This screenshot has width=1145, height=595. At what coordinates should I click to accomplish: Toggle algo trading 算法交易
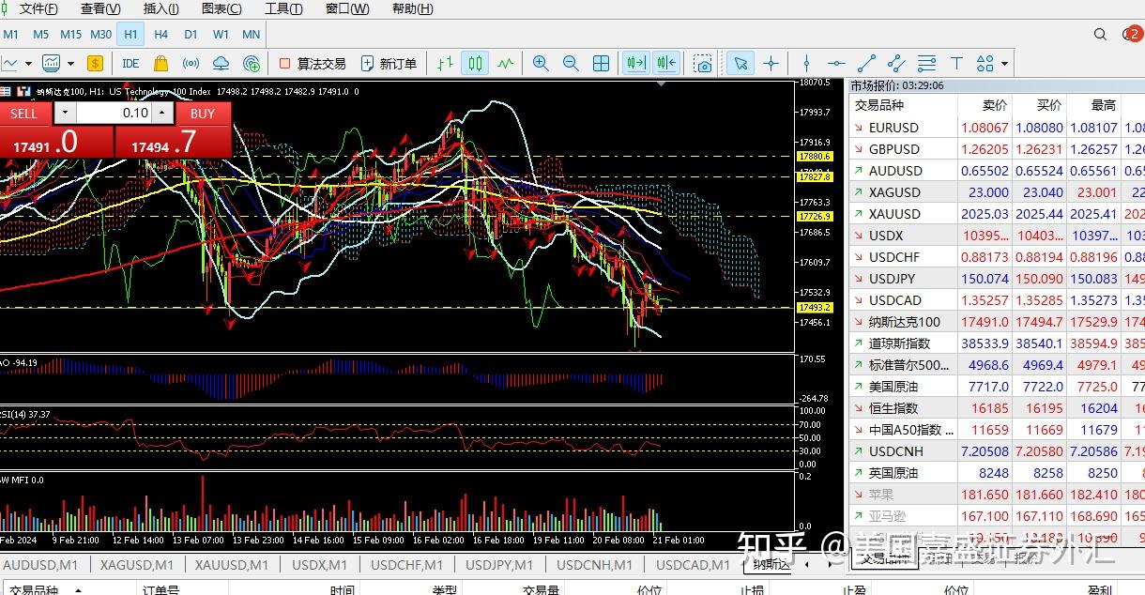(x=313, y=64)
